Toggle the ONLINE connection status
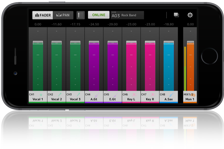This screenshot has width=224, height=149. point(99,15)
